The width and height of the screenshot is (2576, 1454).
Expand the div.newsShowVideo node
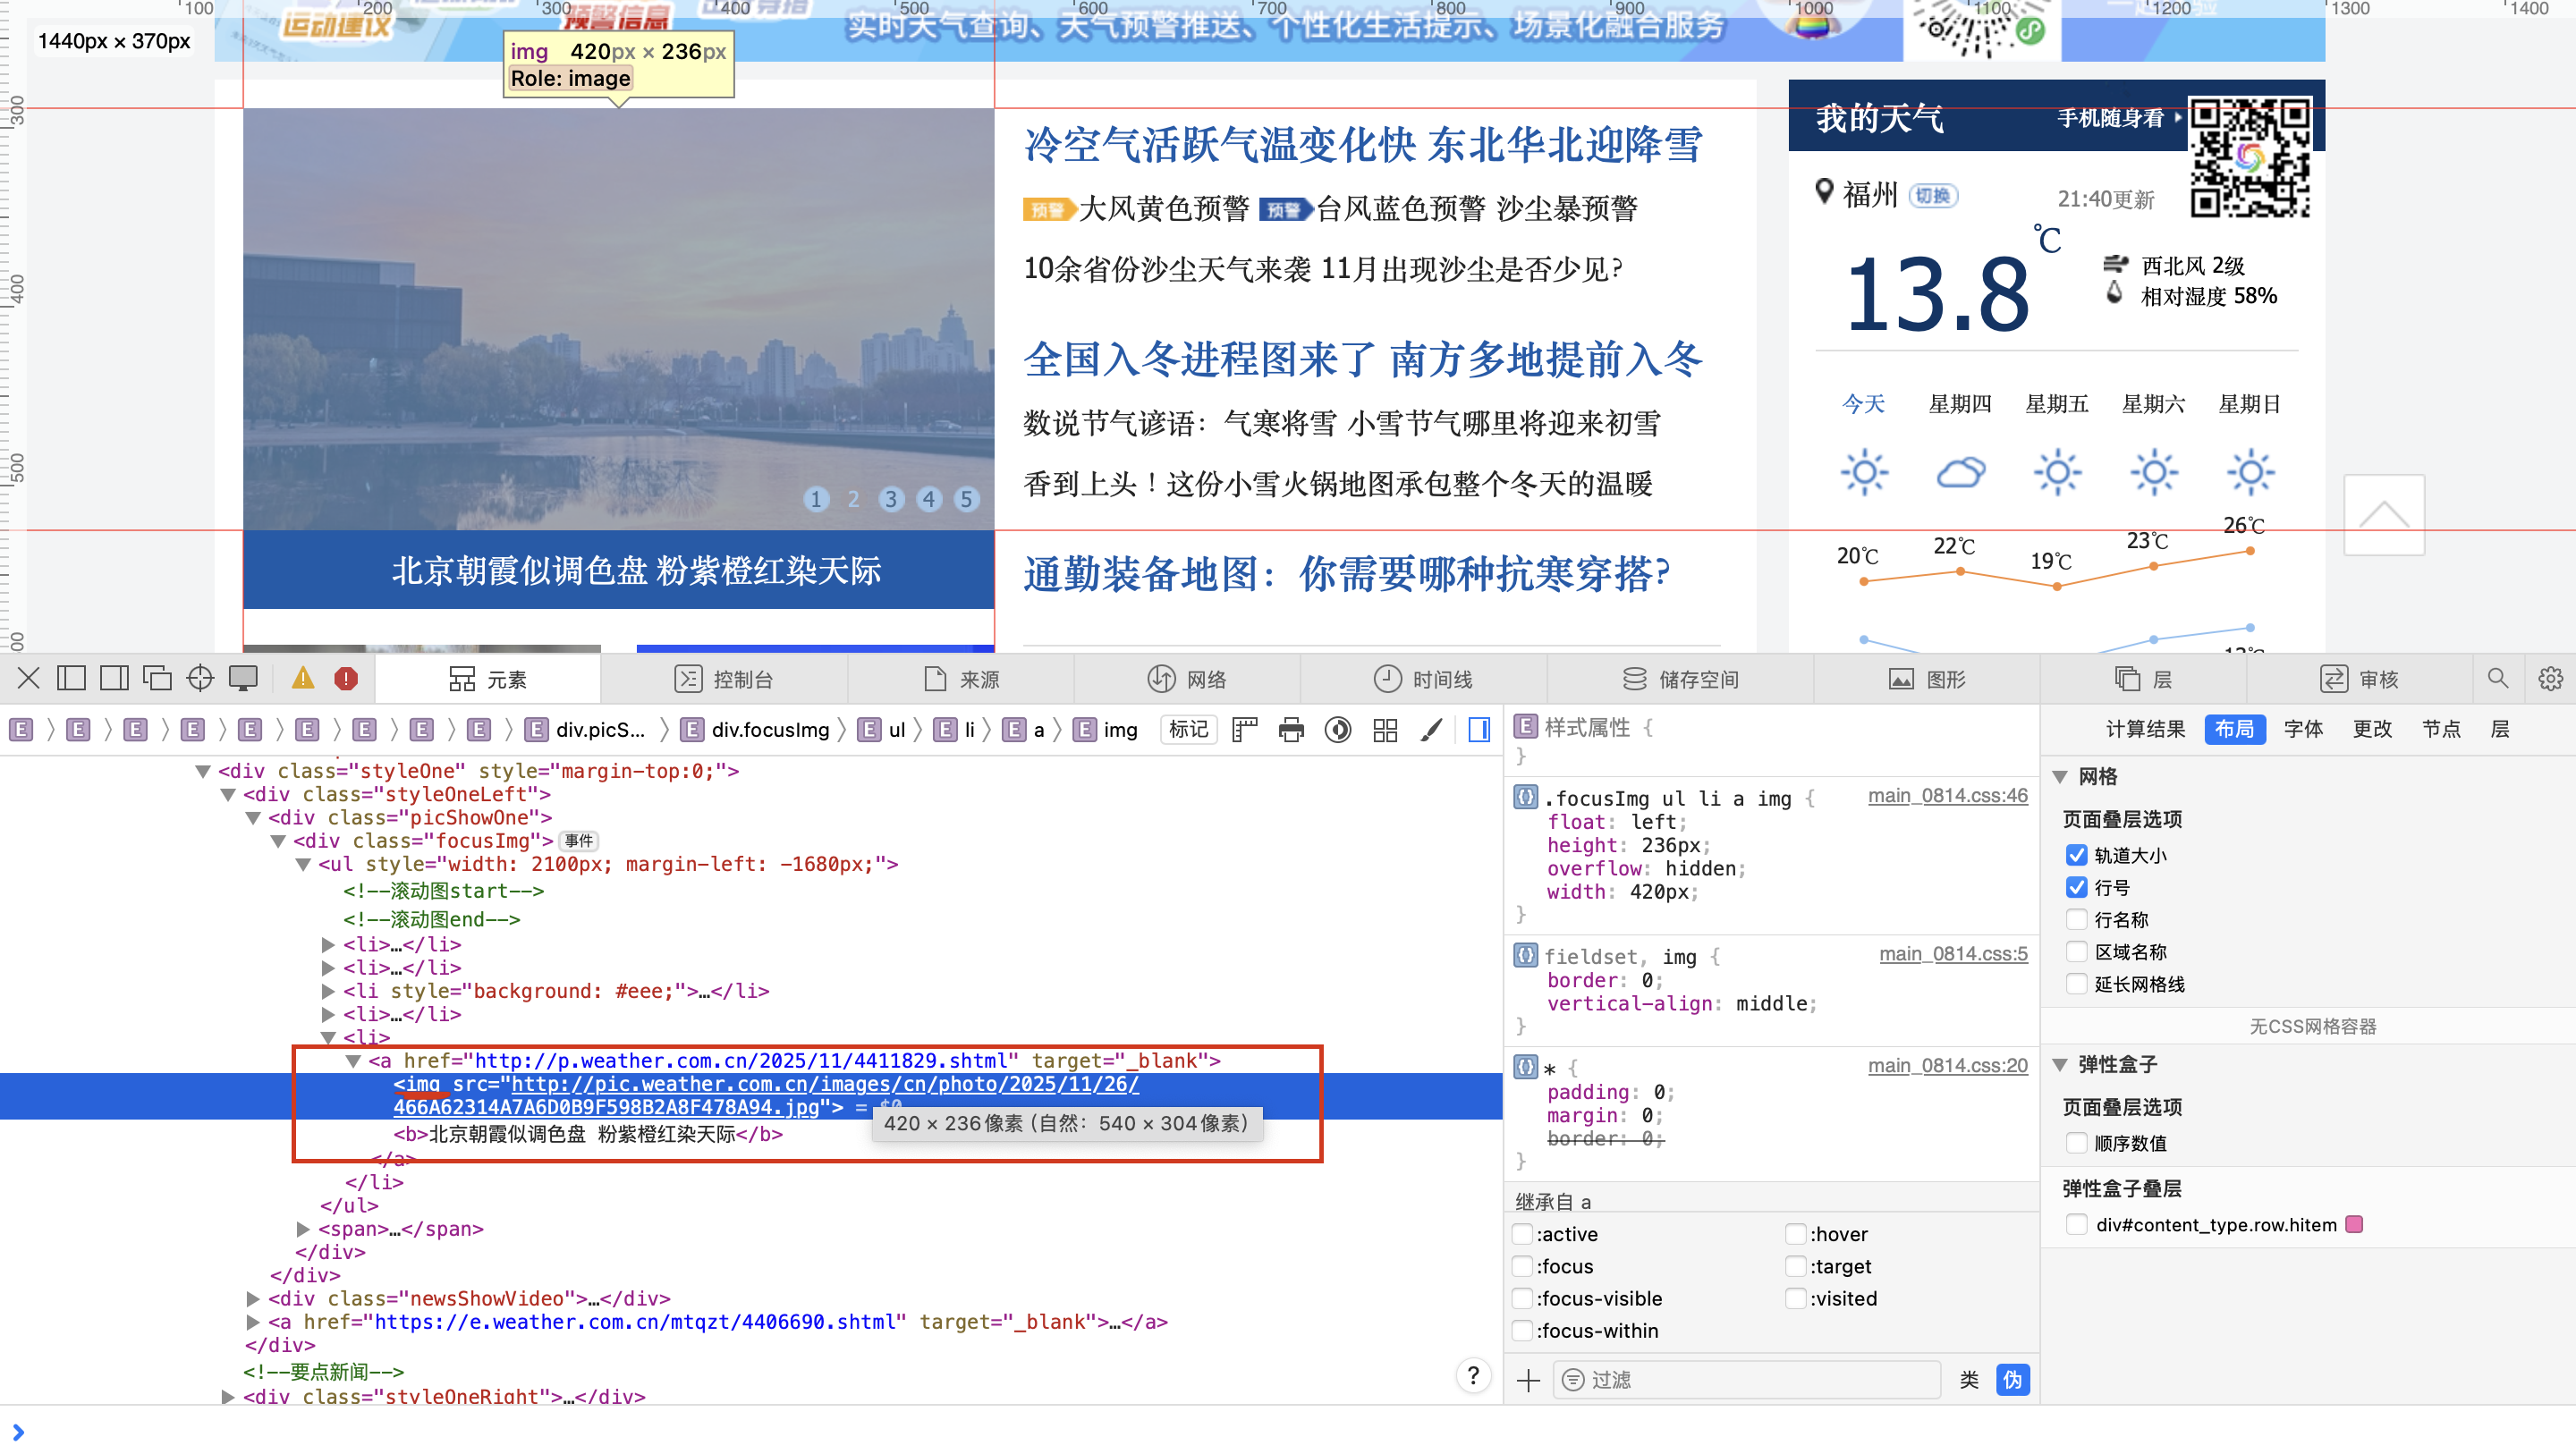254,1299
